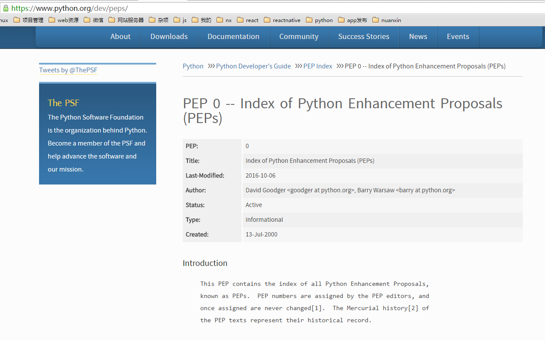Click the Status field label
The image size is (545, 340).
(x=195, y=205)
